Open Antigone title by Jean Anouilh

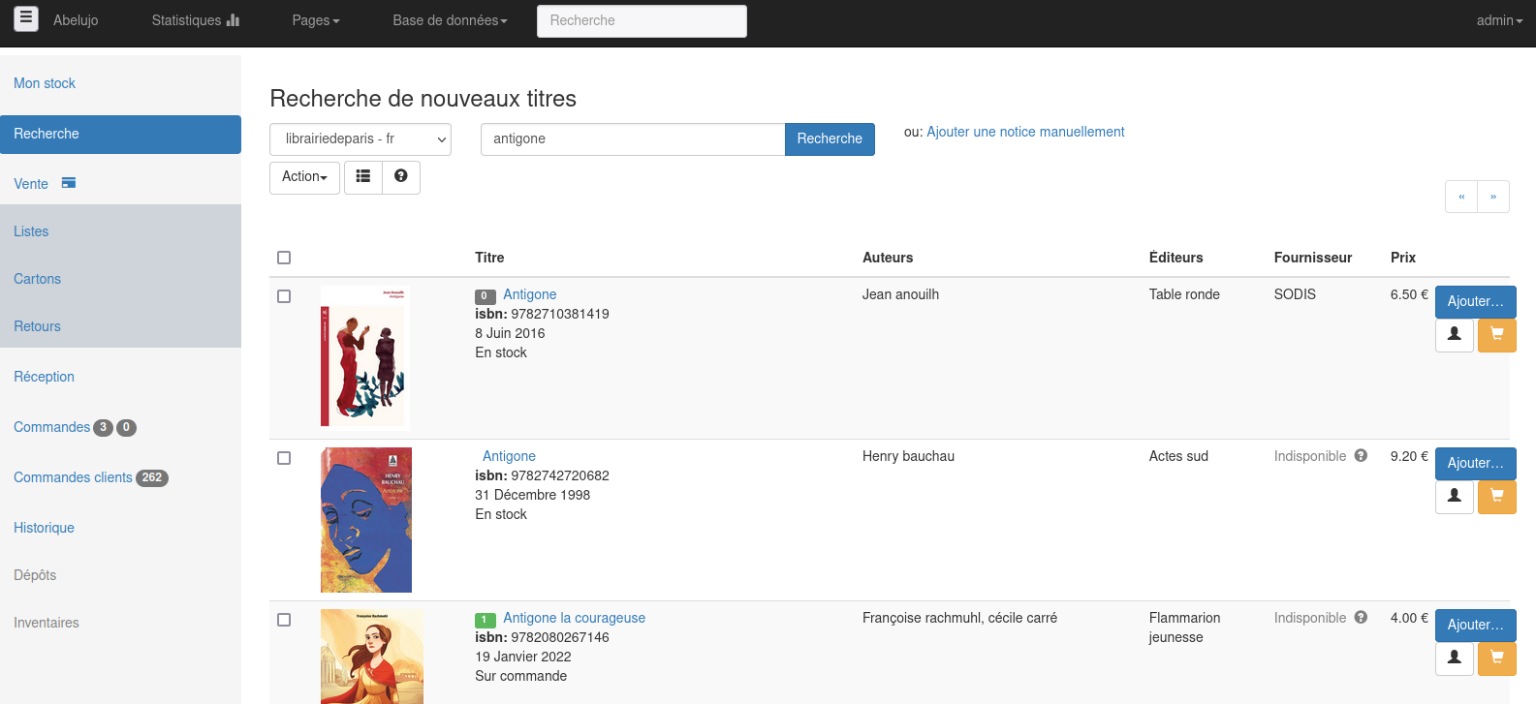529,294
